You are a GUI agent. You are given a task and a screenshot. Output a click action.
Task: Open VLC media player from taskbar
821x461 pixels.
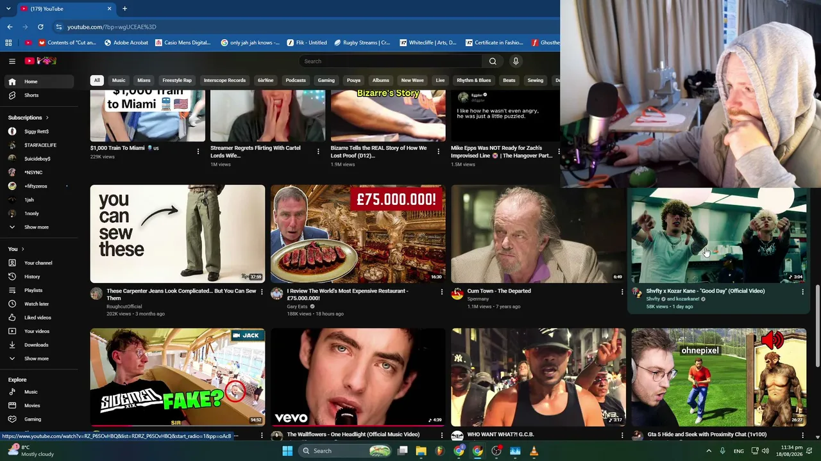(534, 451)
